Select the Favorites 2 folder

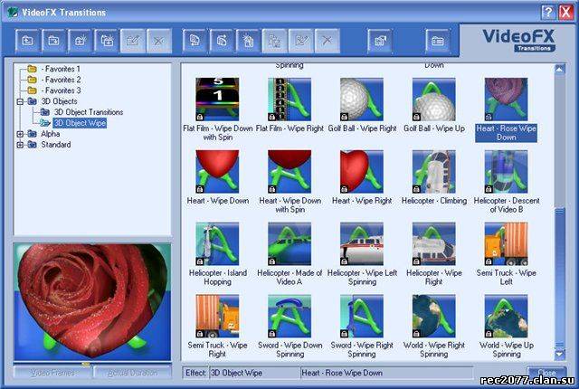[61, 80]
